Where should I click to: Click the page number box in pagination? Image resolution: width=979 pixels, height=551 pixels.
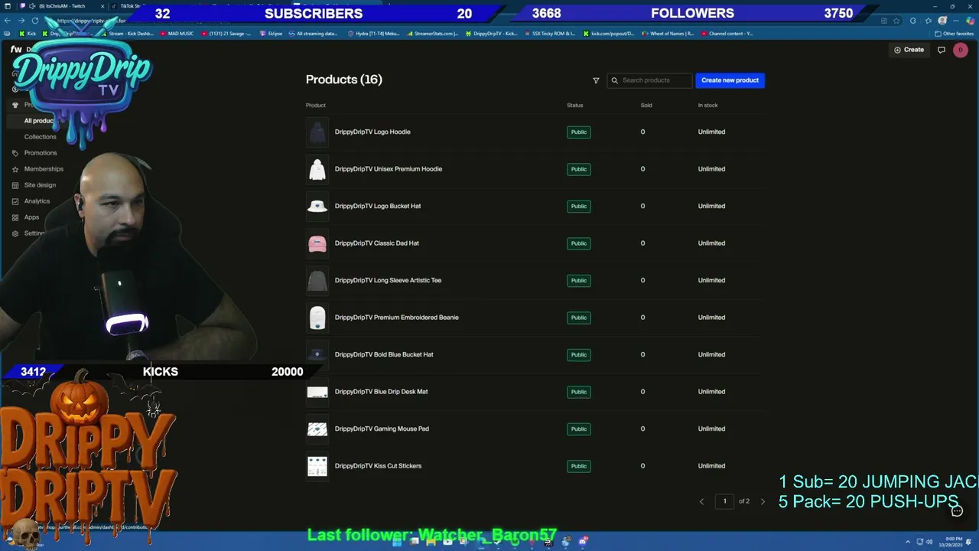[725, 501]
